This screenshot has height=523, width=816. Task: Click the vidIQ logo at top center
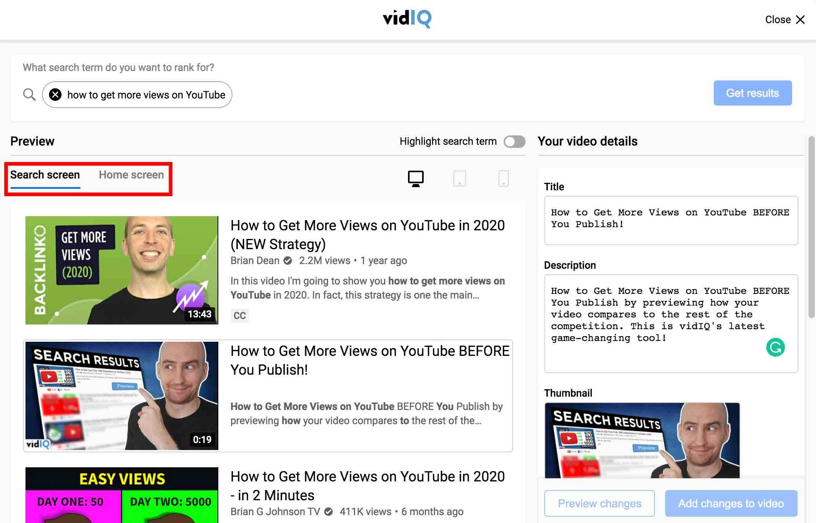tap(407, 18)
